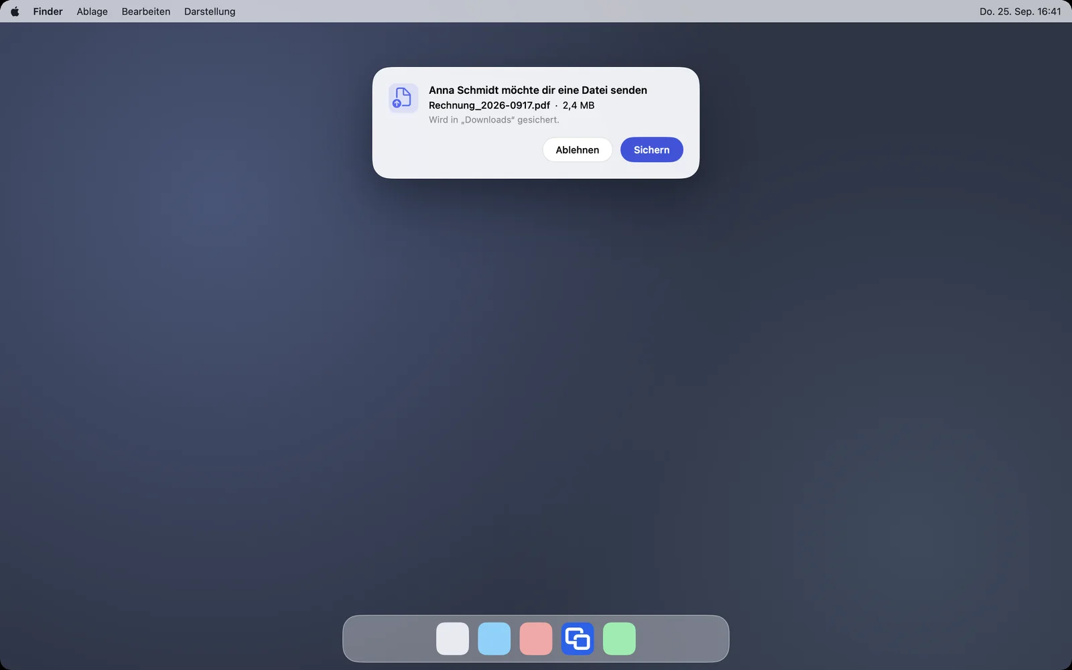Open the green Dock app icon
The width and height of the screenshot is (1072, 670).
pyautogui.click(x=619, y=639)
